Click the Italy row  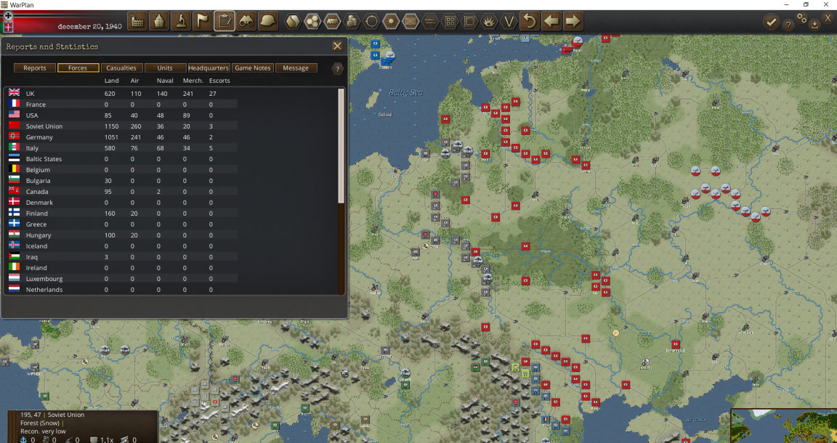coord(123,148)
